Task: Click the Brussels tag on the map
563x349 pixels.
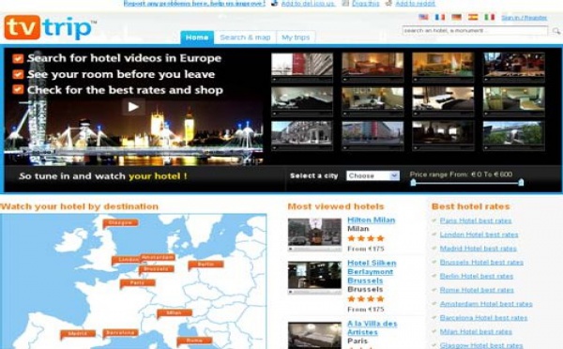Action: (x=157, y=269)
